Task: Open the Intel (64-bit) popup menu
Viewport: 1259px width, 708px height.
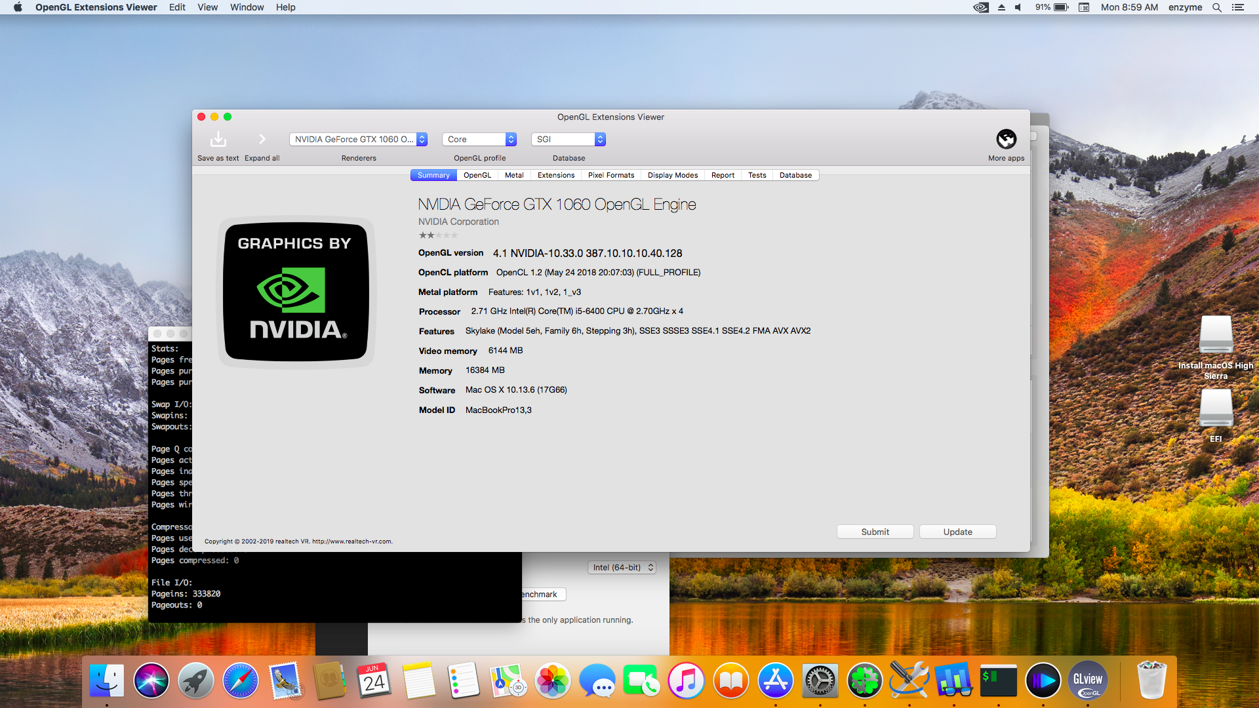Action: click(x=622, y=568)
